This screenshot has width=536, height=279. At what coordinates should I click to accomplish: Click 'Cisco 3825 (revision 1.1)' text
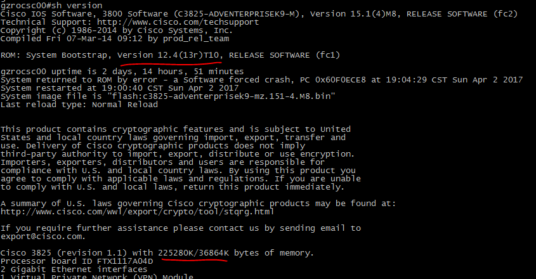click(x=63, y=252)
